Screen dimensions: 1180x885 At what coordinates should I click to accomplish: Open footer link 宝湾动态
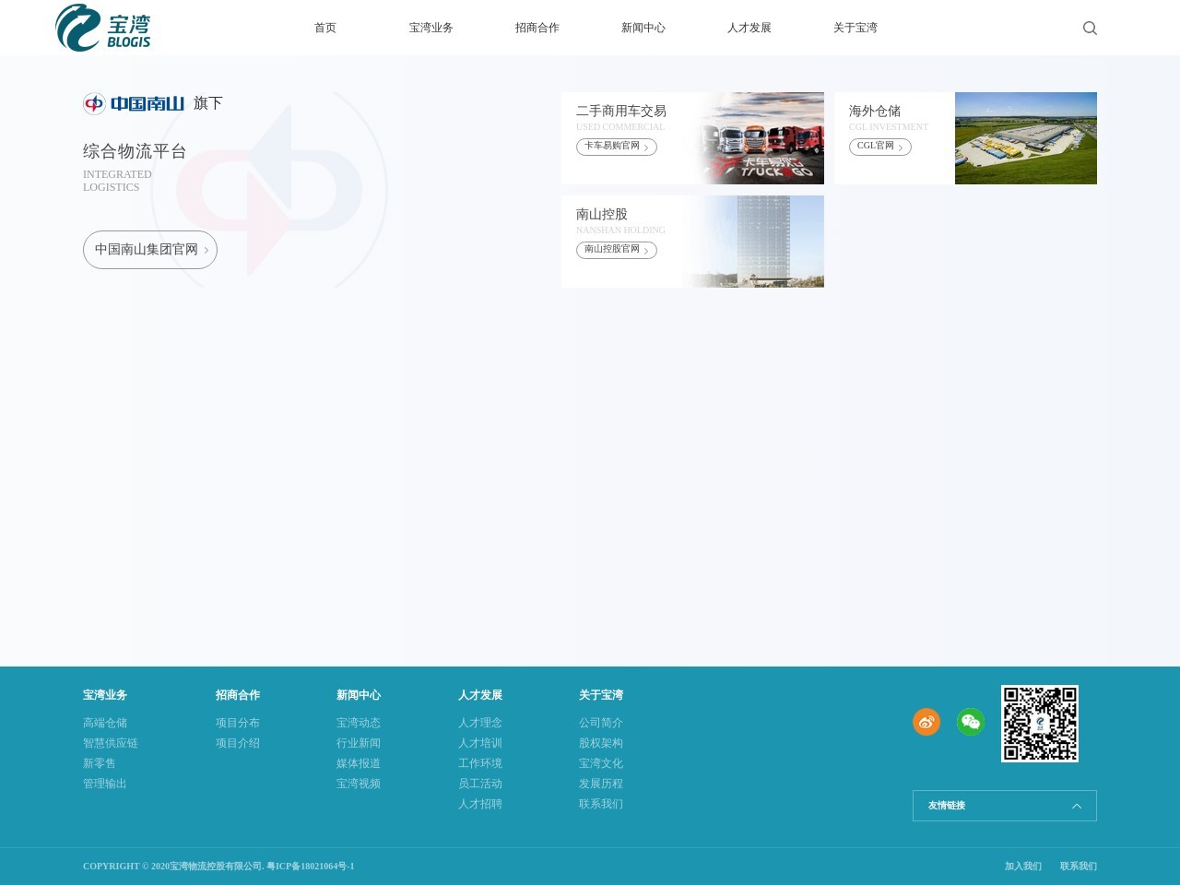[x=359, y=723]
